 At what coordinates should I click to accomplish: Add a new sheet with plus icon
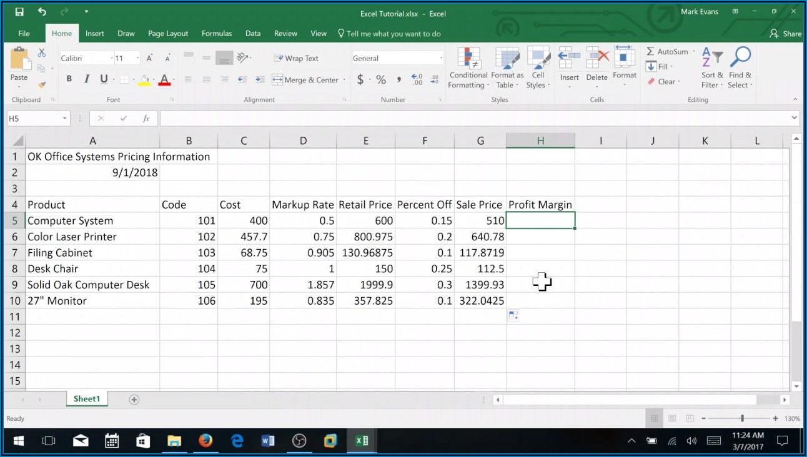click(x=134, y=400)
